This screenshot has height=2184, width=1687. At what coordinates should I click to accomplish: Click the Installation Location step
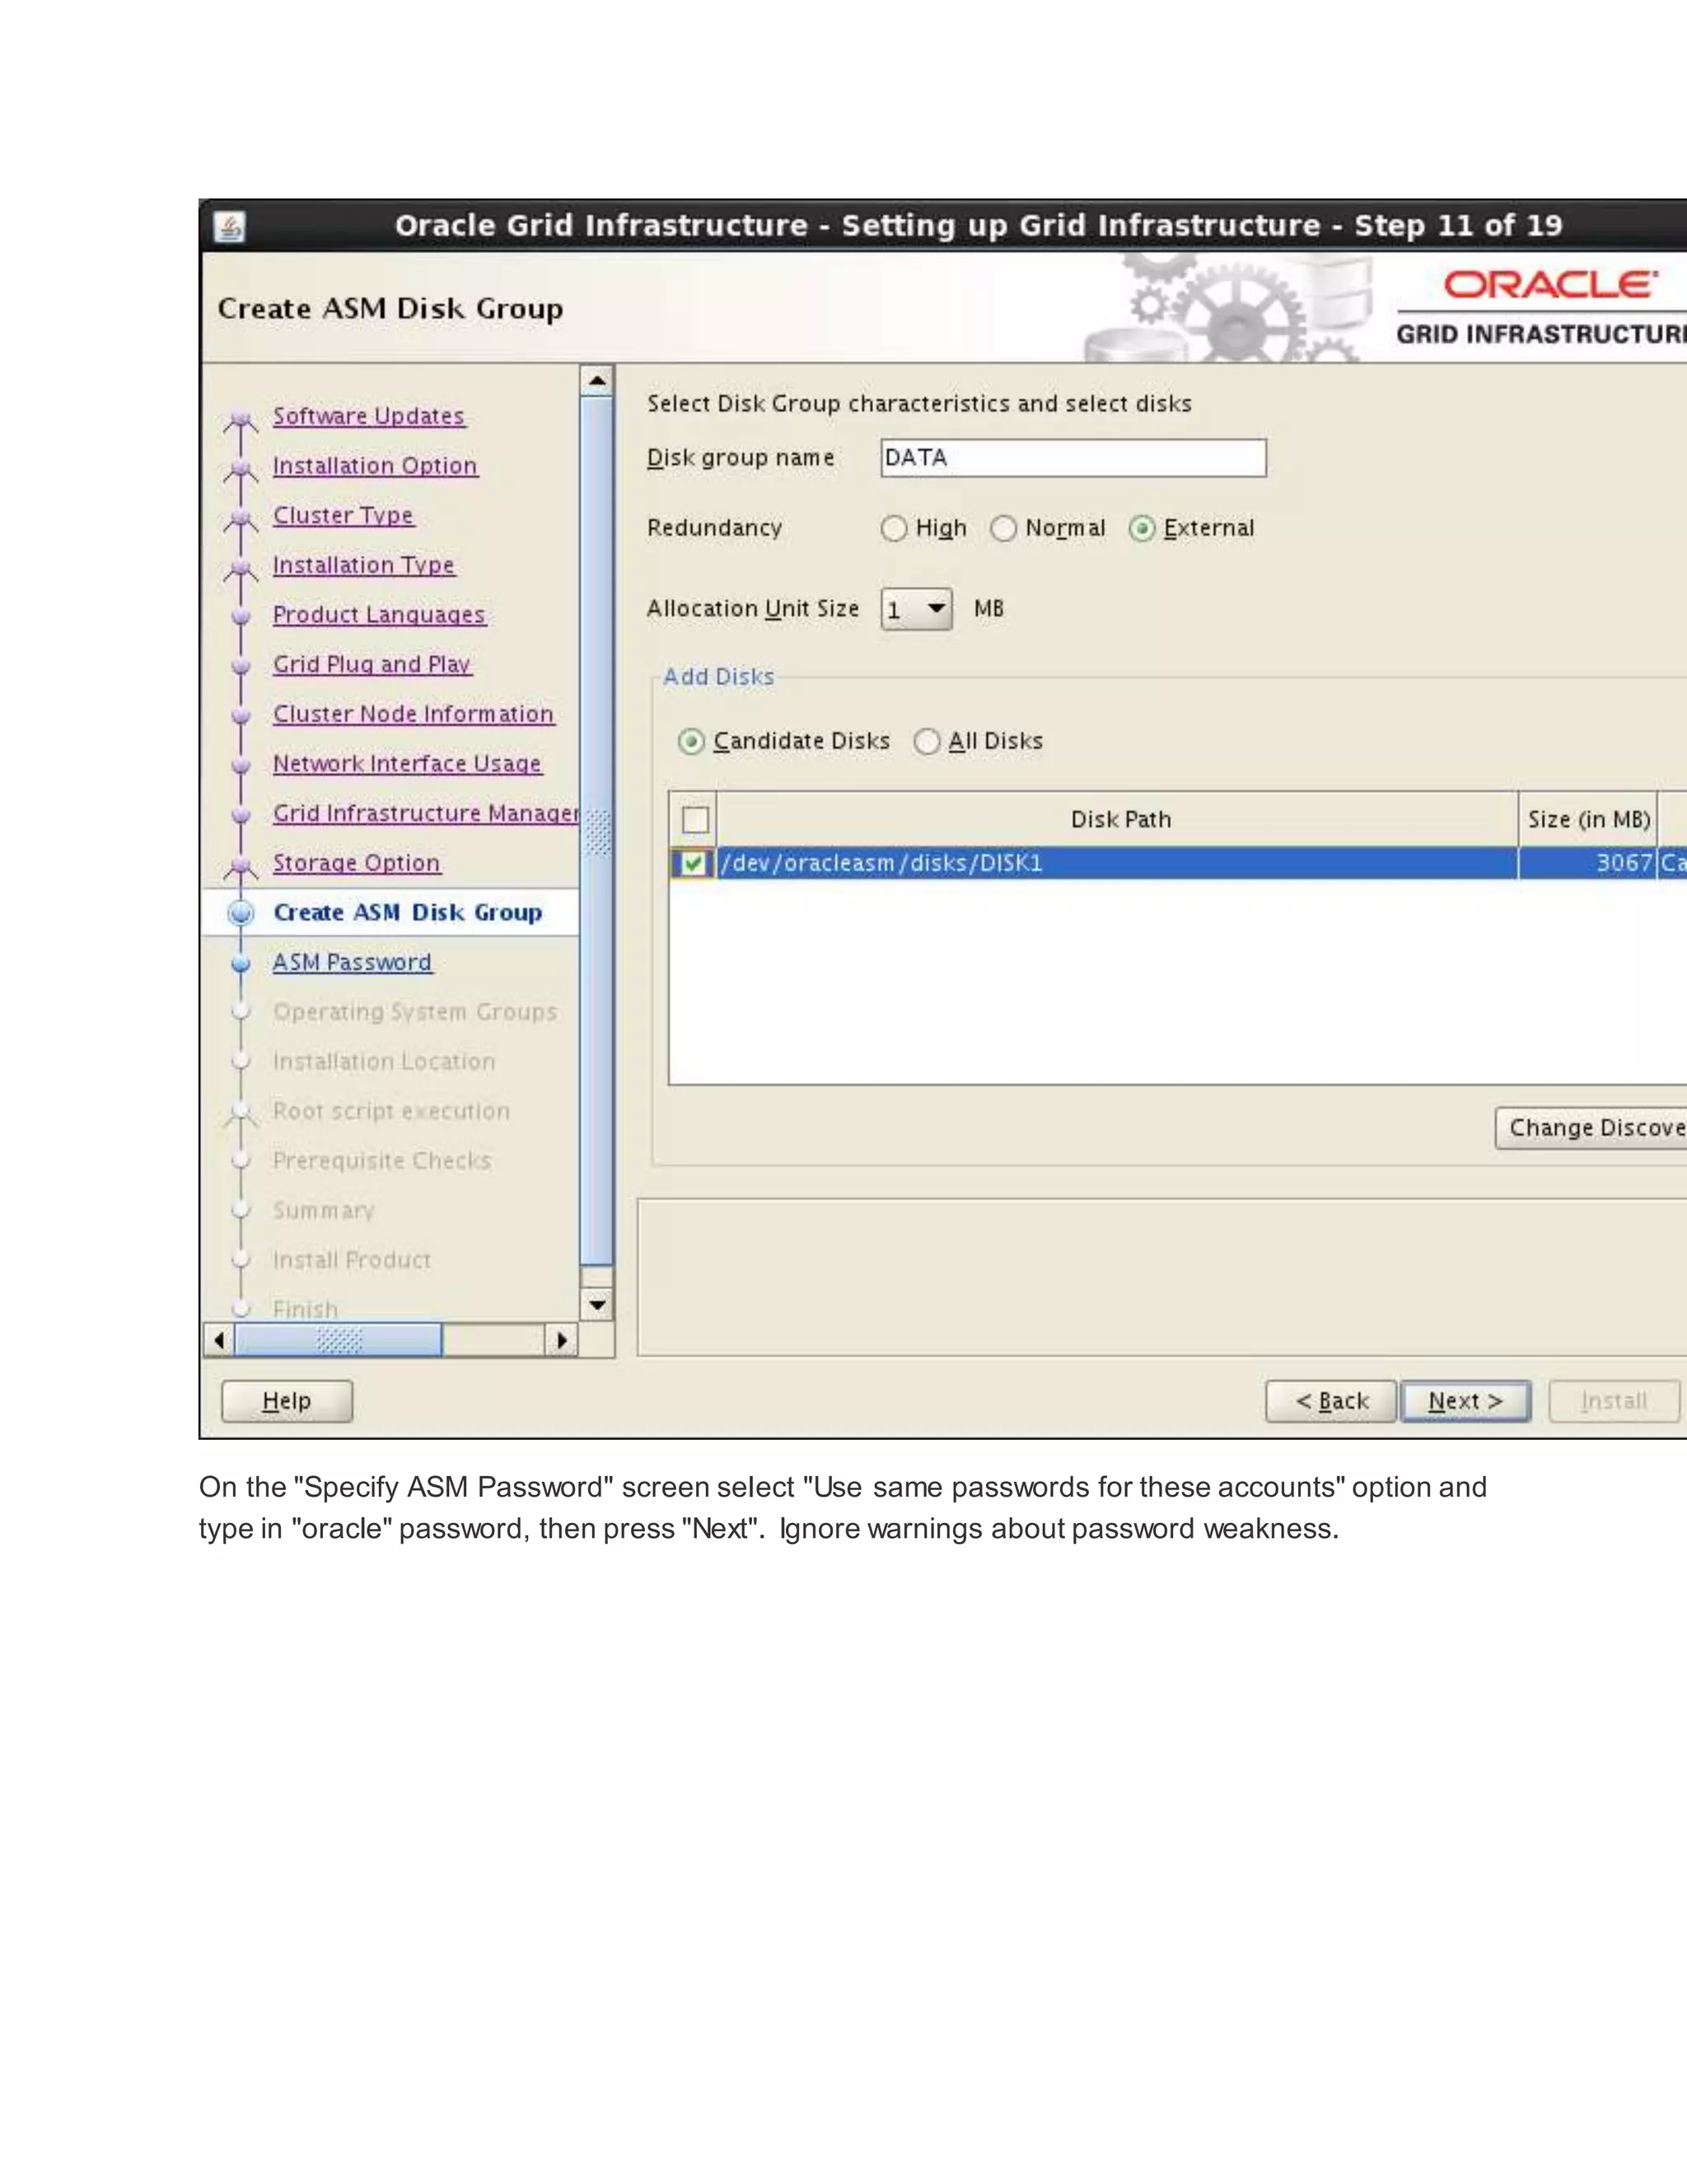[384, 1061]
